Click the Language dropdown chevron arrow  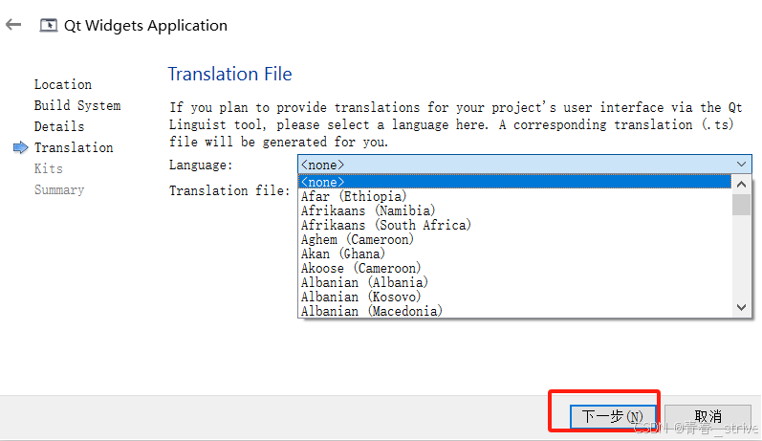(x=741, y=165)
